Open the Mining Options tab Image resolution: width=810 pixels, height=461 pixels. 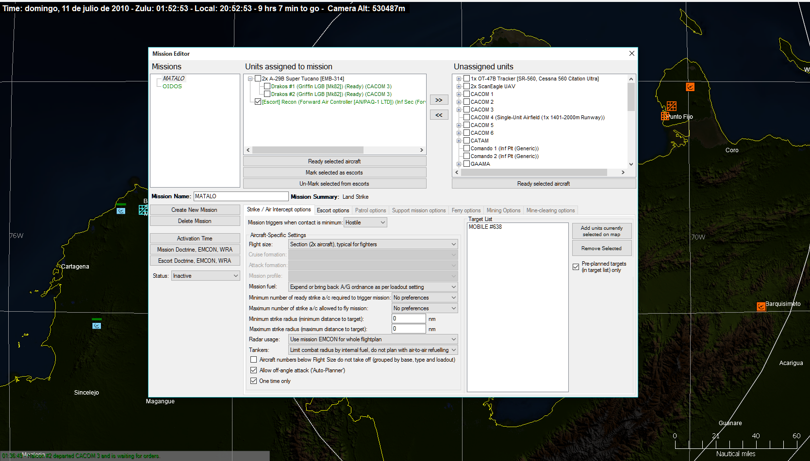click(x=503, y=210)
